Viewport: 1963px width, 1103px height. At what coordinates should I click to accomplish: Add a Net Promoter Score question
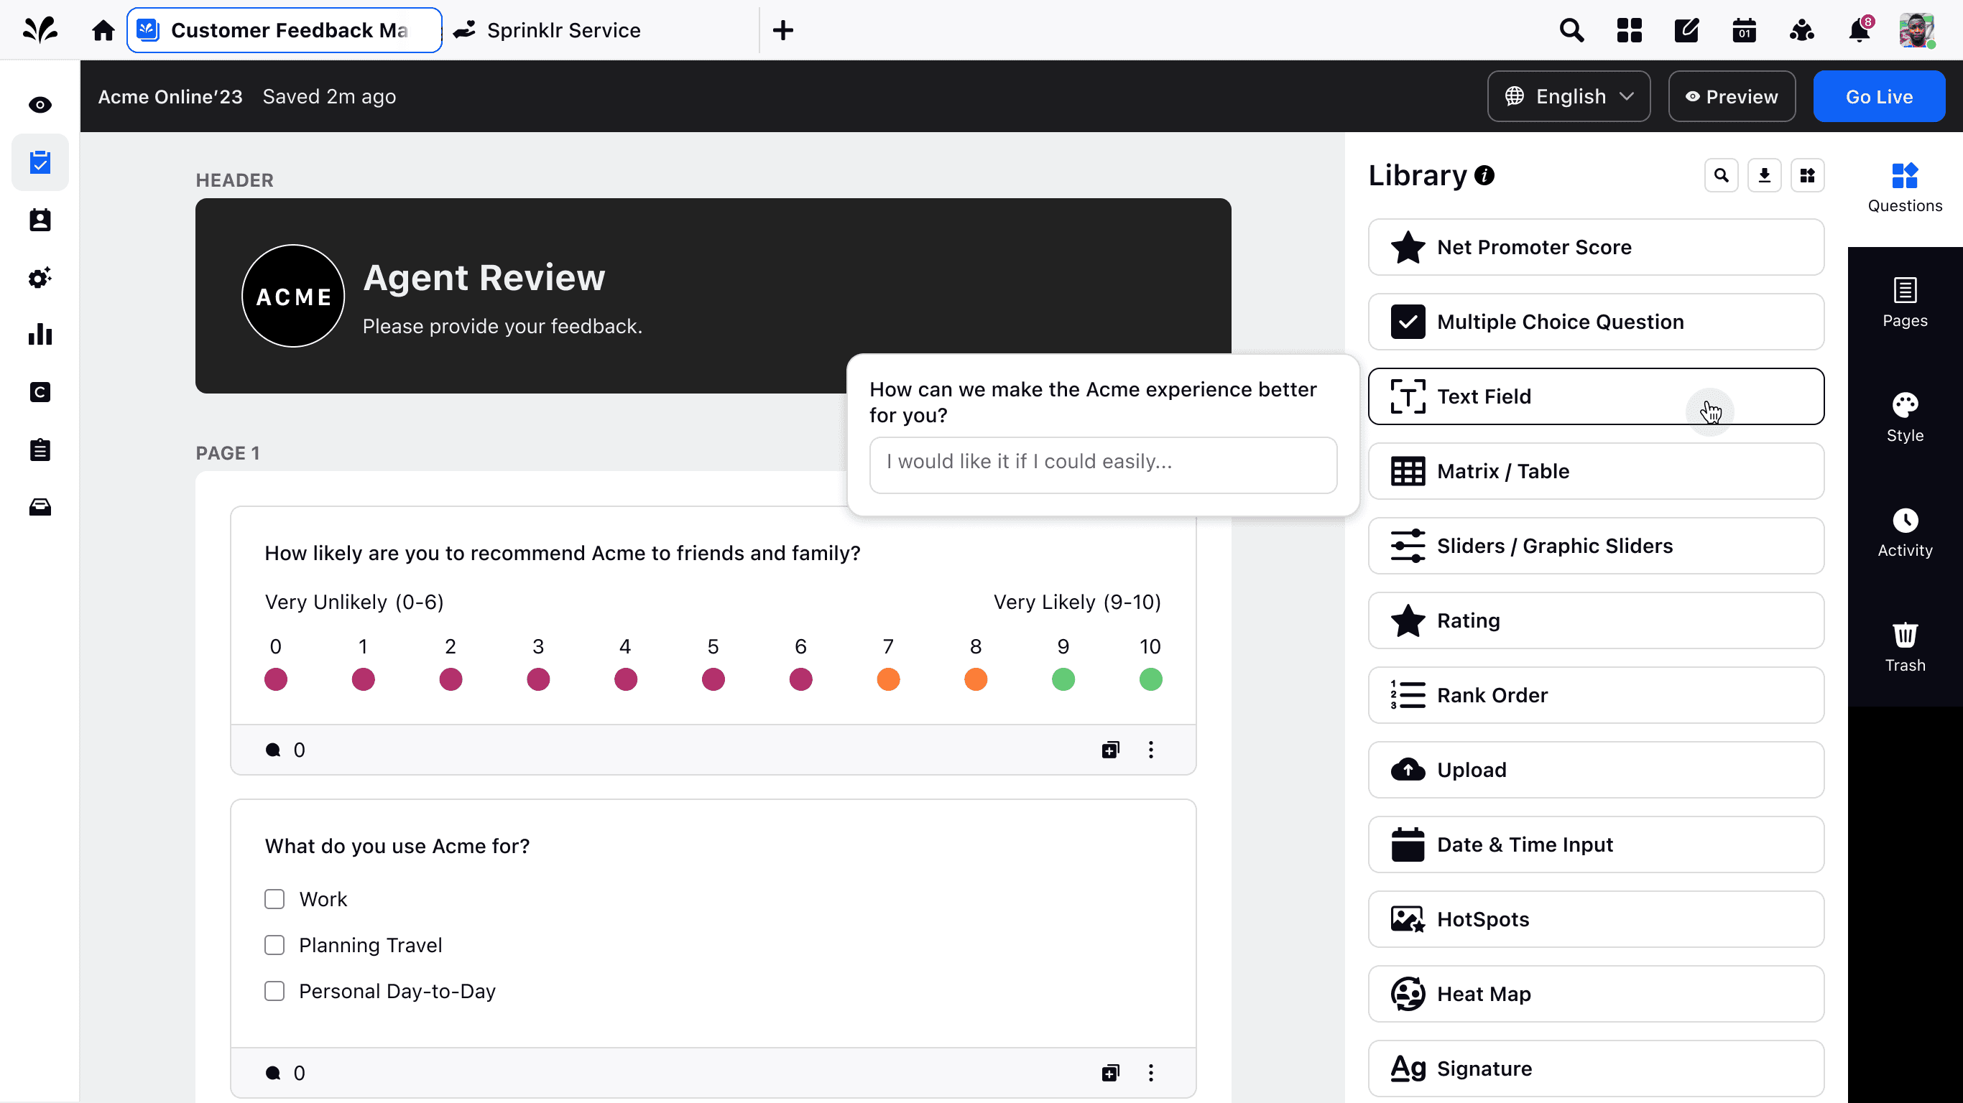pyautogui.click(x=1596, y=247)
